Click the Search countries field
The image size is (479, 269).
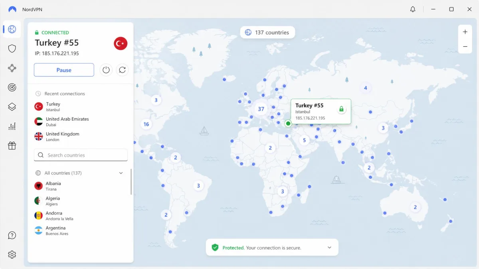tap(81, 155)
